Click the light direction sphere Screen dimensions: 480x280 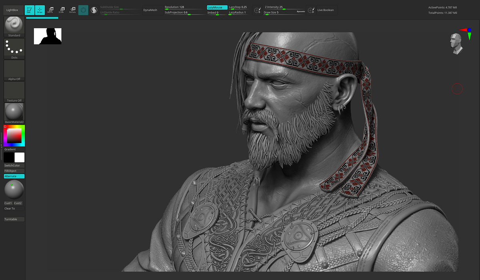point(14,189)
